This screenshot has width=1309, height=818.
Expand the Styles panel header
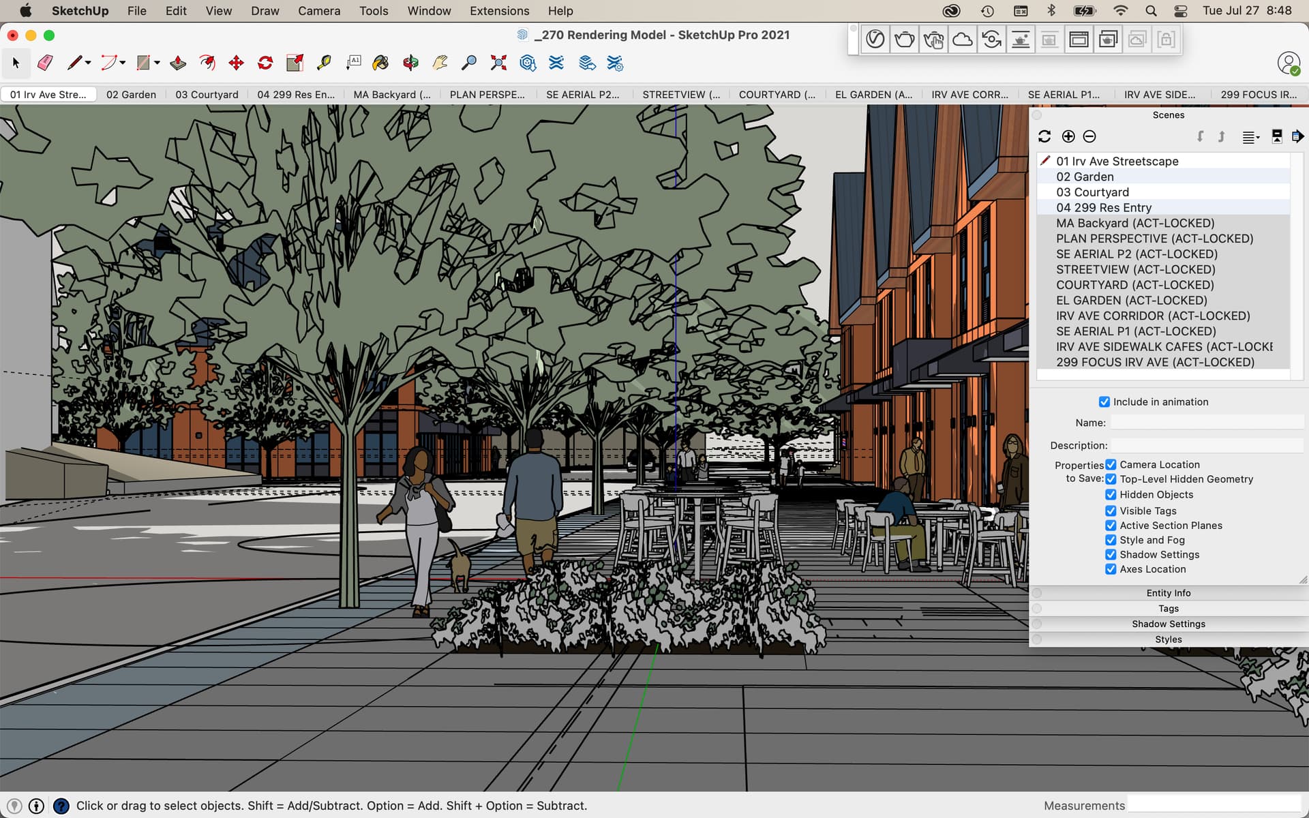[1168, 639]
